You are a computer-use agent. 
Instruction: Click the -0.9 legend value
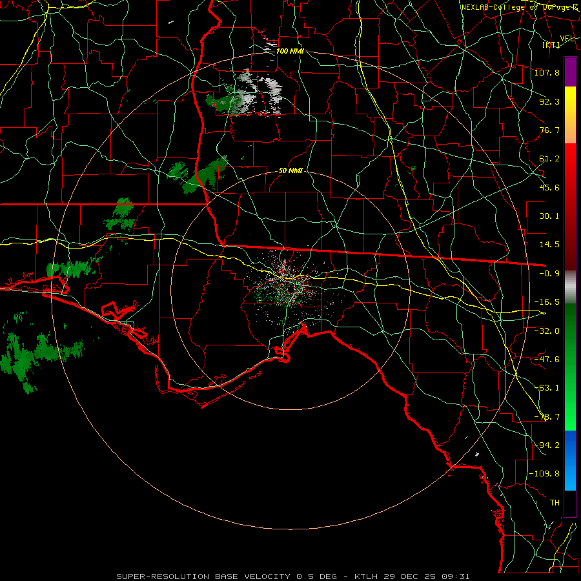(x=549, y=274)
